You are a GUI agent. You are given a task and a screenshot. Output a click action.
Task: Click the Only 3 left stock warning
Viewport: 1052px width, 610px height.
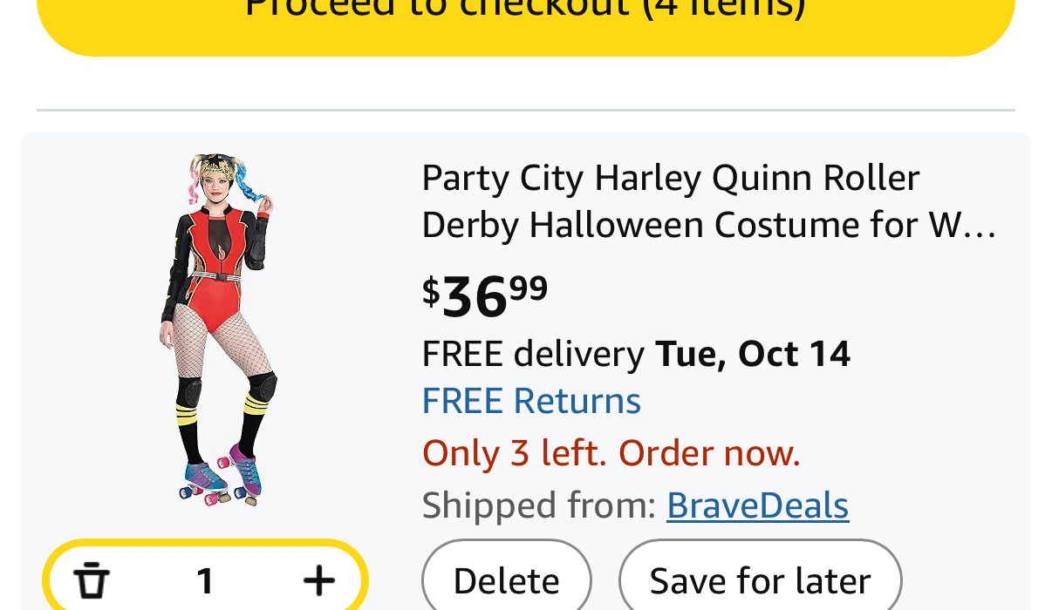coord(611,453)
